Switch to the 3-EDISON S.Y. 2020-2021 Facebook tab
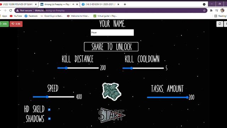227x128 pixels. click(x=101, y=4)
